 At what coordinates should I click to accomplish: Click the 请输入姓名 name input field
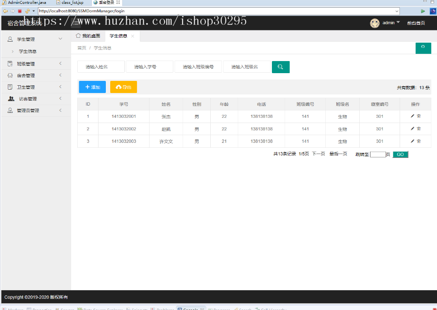pos(101,67)
